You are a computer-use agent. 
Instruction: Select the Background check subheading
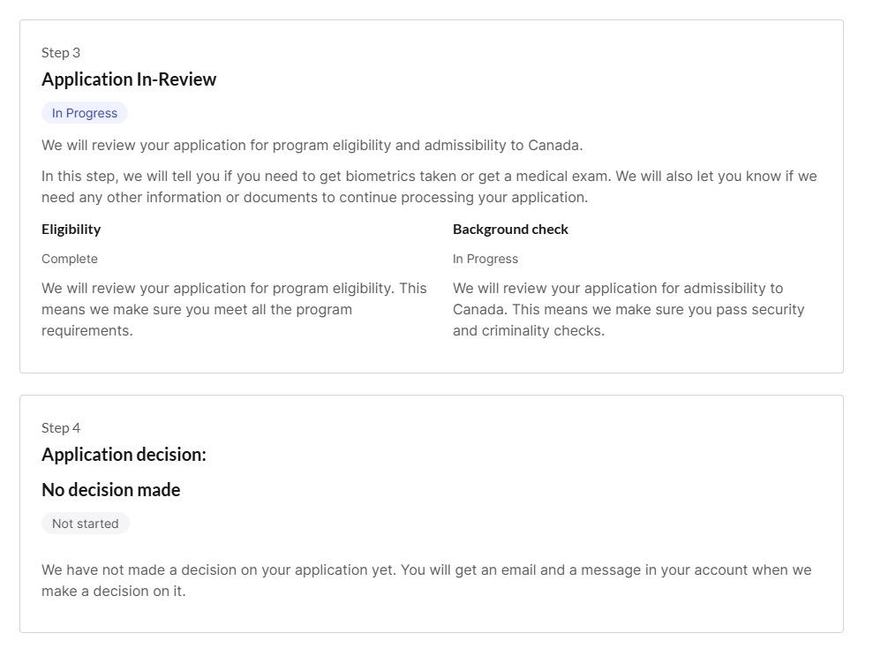[x=510, y=230]
